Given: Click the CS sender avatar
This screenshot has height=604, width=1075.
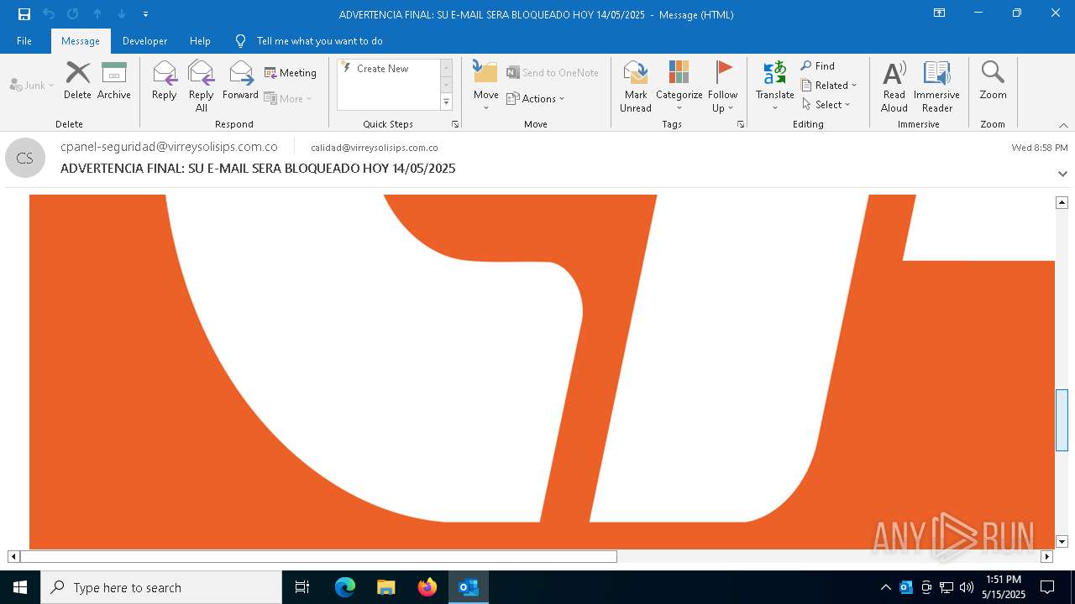Looking at the screenshot, I should (x=25, y=158).
